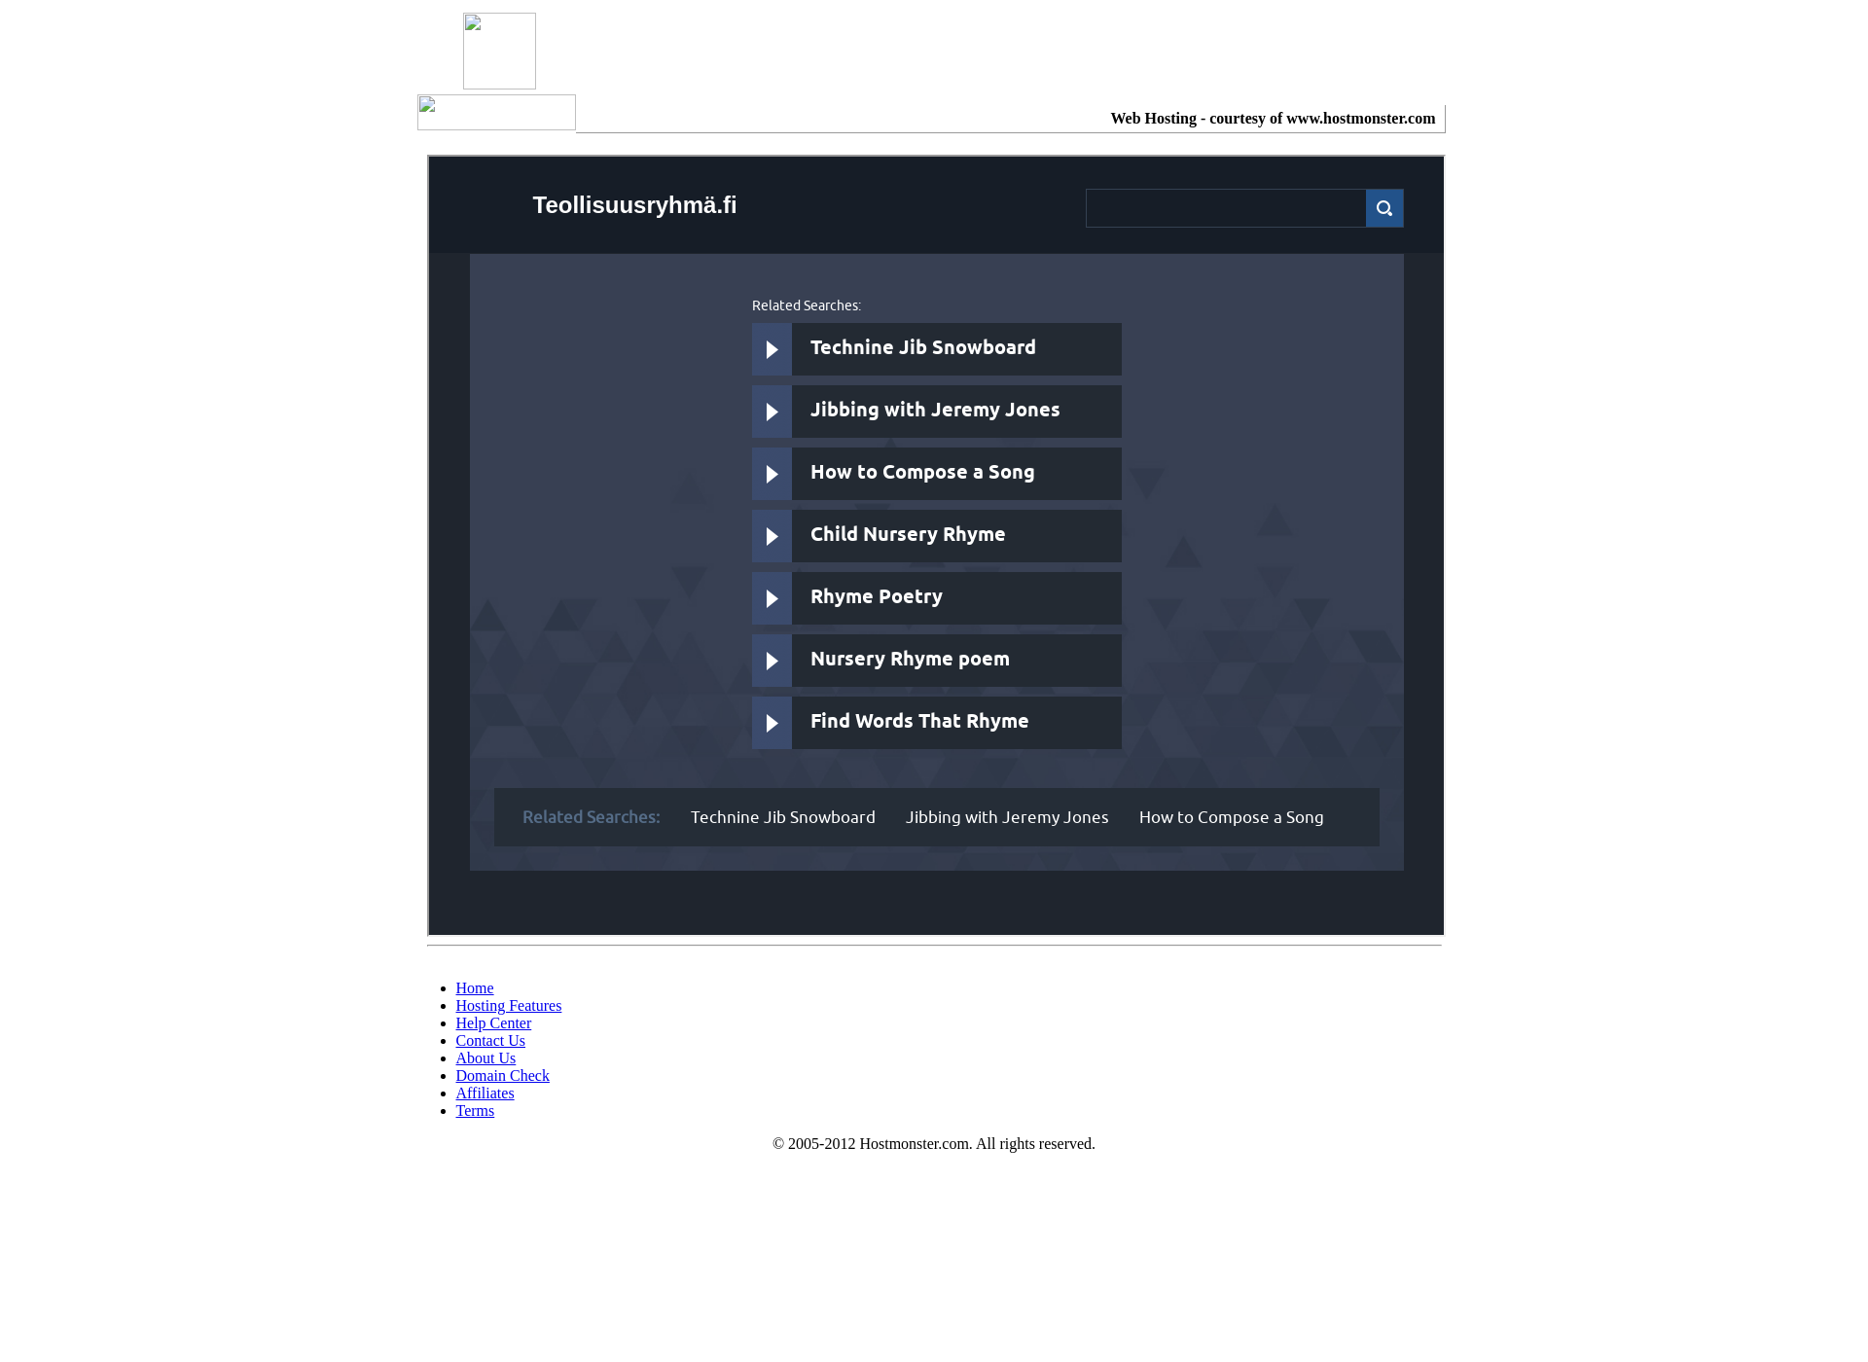Screen dimensions: 1868x1362
Task: Expand the Child Nursery Rhyme search result
Action: pyautogui.click(x=772, y=535)
